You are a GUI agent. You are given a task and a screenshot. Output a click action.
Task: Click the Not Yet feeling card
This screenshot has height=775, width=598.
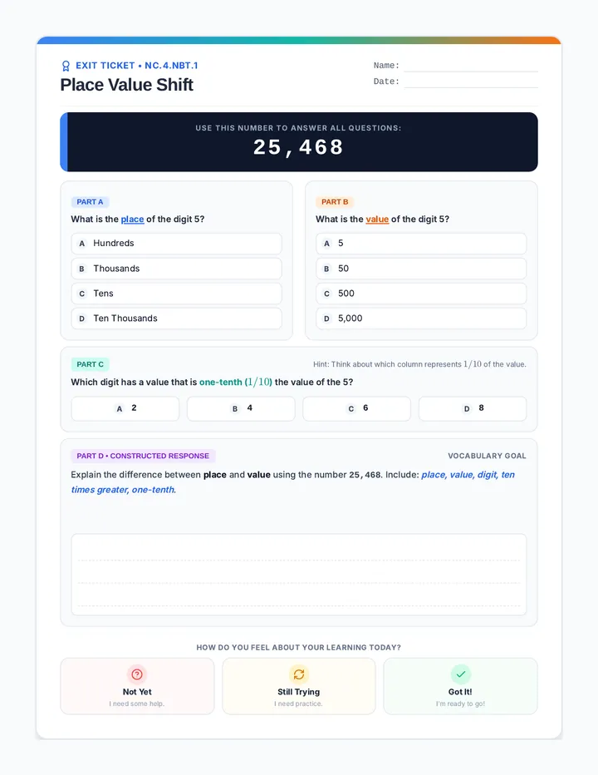click(x=137, y=686)
